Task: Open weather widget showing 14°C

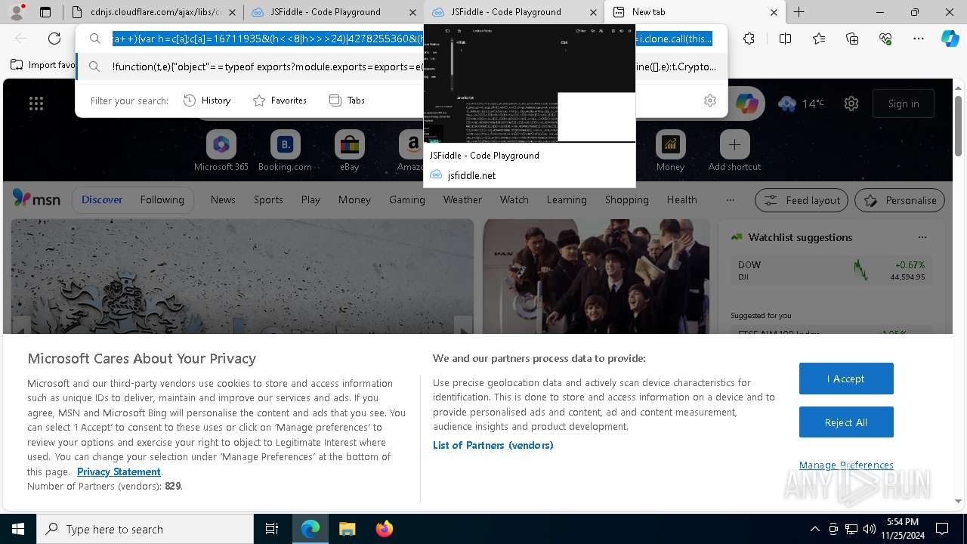Action: point(800,104)
